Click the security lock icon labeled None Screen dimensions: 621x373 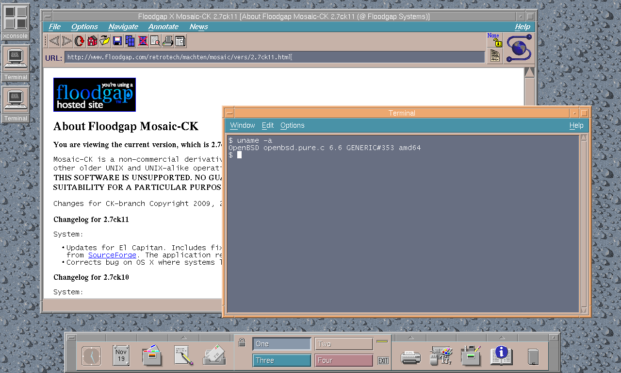click(494, 40)
